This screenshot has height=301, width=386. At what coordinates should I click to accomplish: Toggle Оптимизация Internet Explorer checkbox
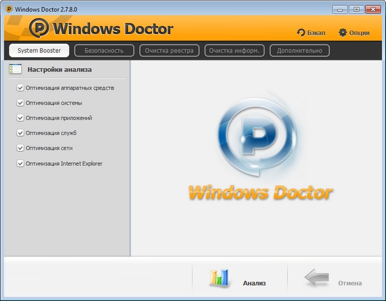21,163
